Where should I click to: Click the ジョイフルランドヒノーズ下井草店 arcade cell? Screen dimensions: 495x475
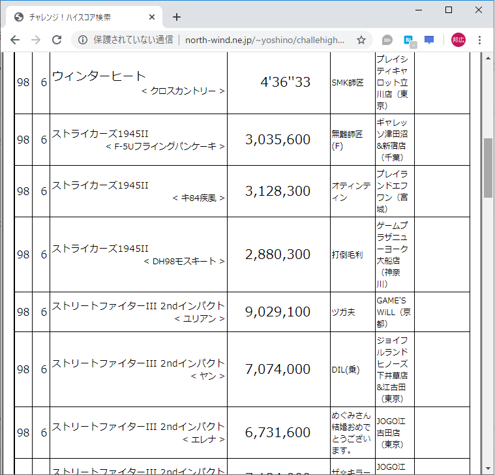click(395, 369)
